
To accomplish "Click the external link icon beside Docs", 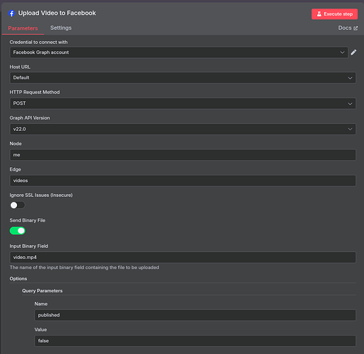I will click(356, 28).
